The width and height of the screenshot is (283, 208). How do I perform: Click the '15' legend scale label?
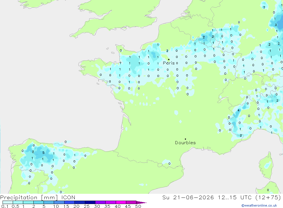click(x=66, y=206)
